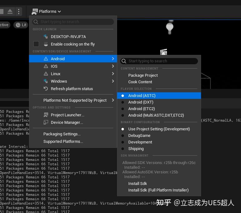Screen dimensions: 241x213
Task: Expand Platforms Not Supported submenu arrow
Action: pos(113,100)
